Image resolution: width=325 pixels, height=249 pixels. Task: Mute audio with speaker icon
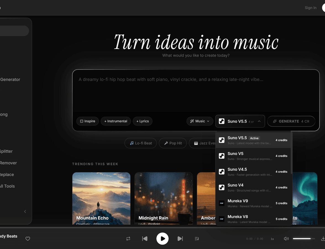pos(286,238)
